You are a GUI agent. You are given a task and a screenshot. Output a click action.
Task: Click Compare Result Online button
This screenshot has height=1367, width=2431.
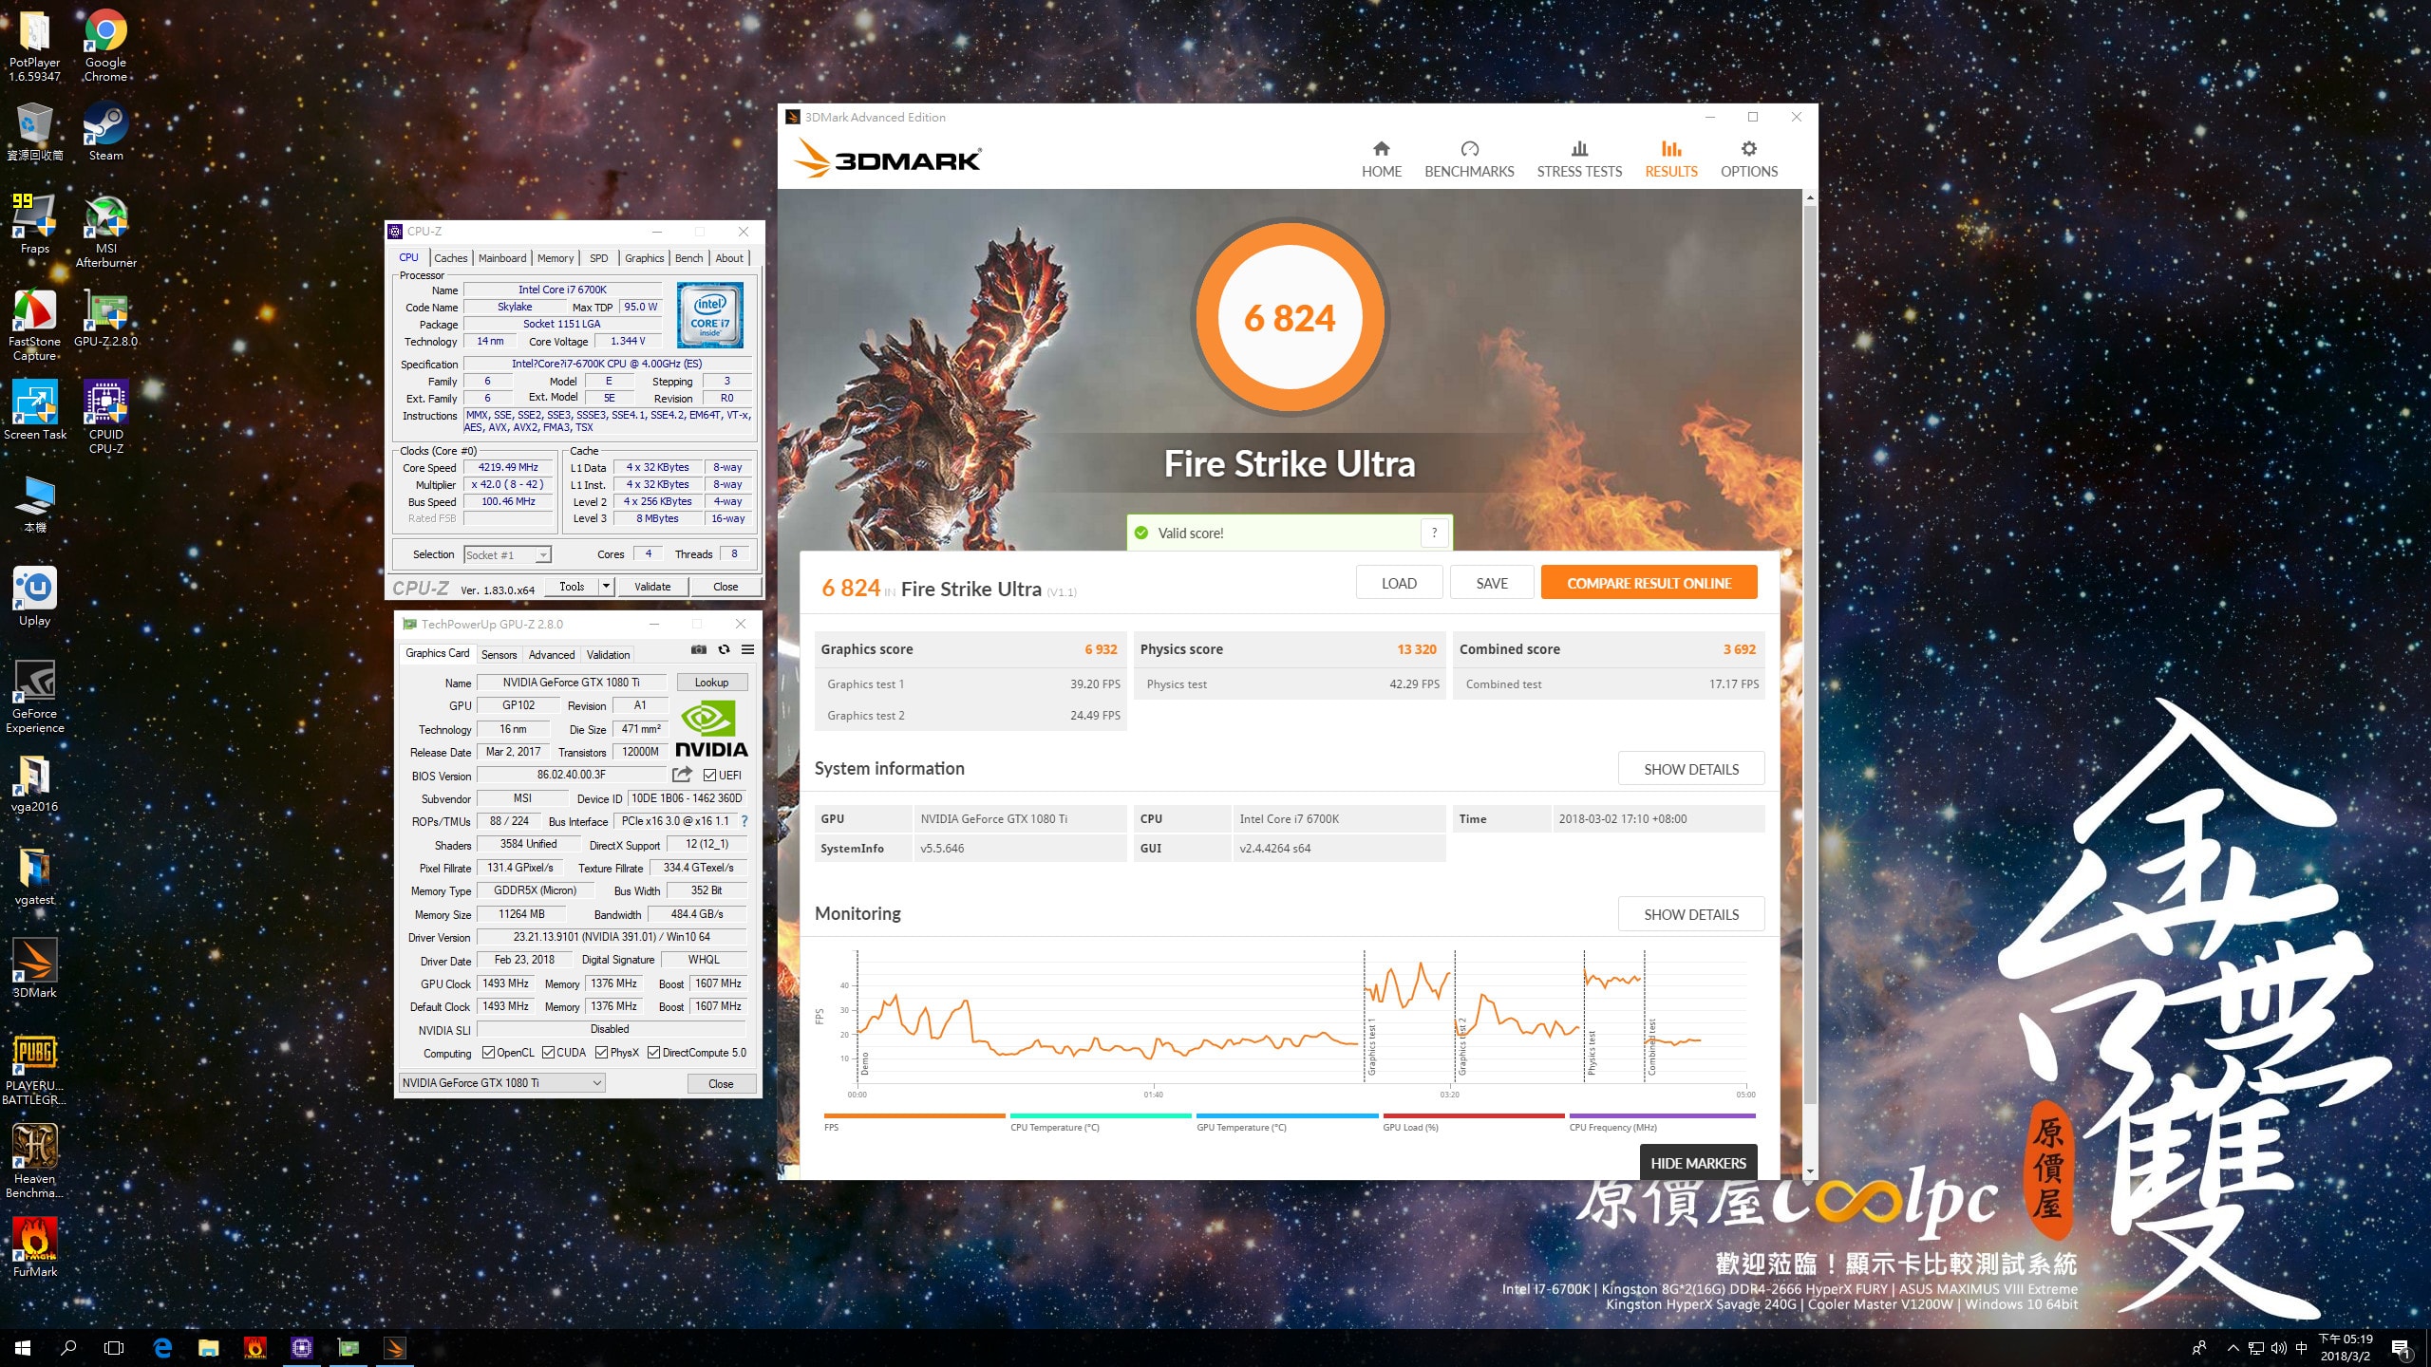pos(1649,583)
